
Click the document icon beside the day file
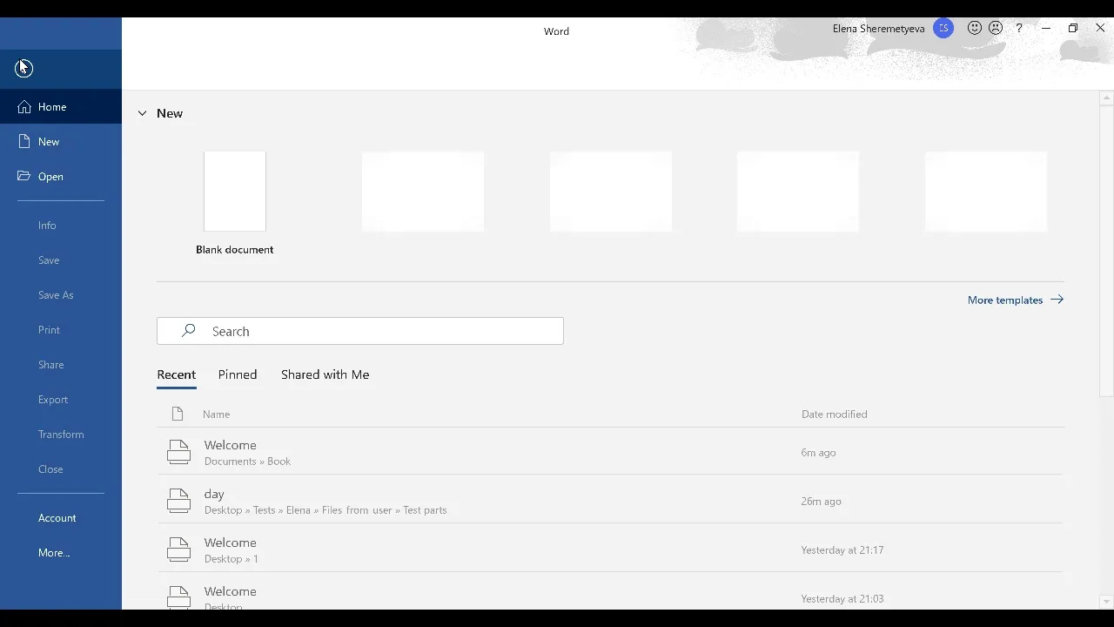click(178, 500)
